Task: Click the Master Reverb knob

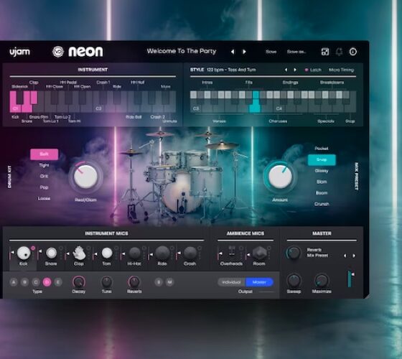Action: [x=294, y=253]
